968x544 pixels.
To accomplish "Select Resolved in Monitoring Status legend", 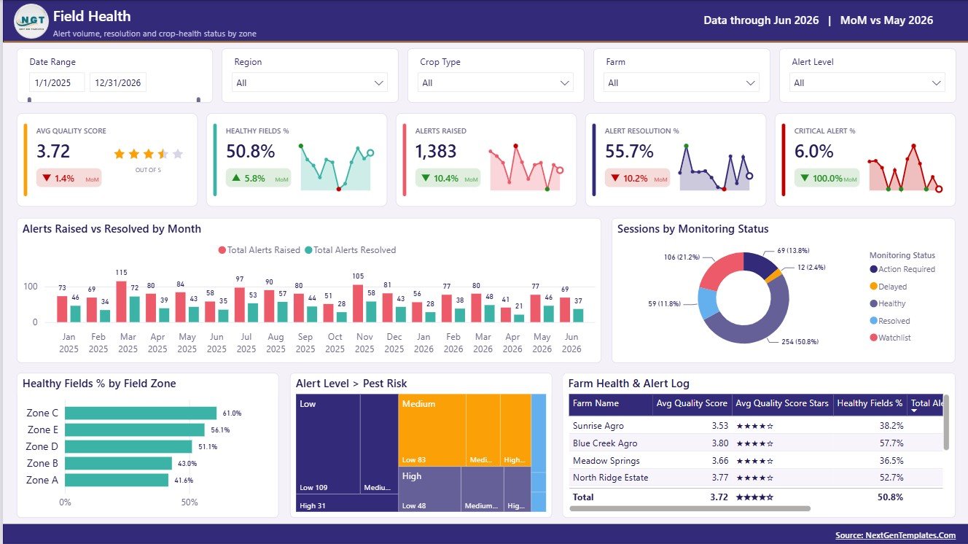I will click(890, 321).
